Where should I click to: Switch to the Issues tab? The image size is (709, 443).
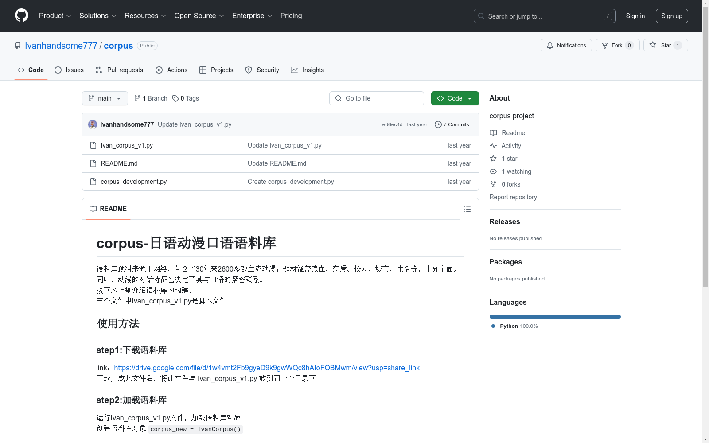pyautogui.click(x=69, y=70)
